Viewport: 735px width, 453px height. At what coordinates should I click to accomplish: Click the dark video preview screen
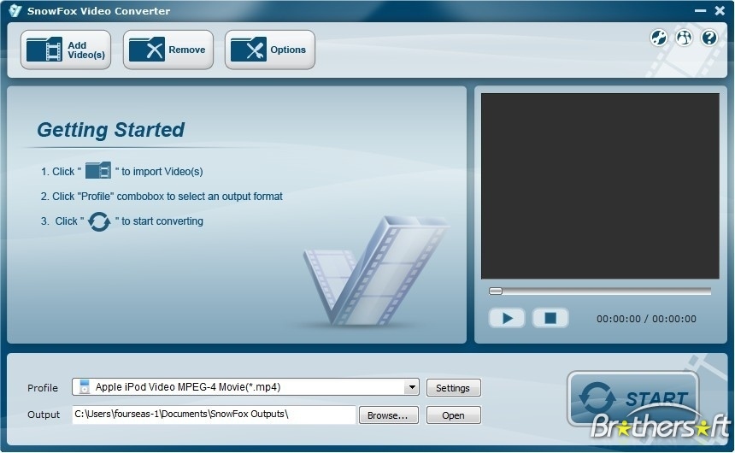[600, 186]
